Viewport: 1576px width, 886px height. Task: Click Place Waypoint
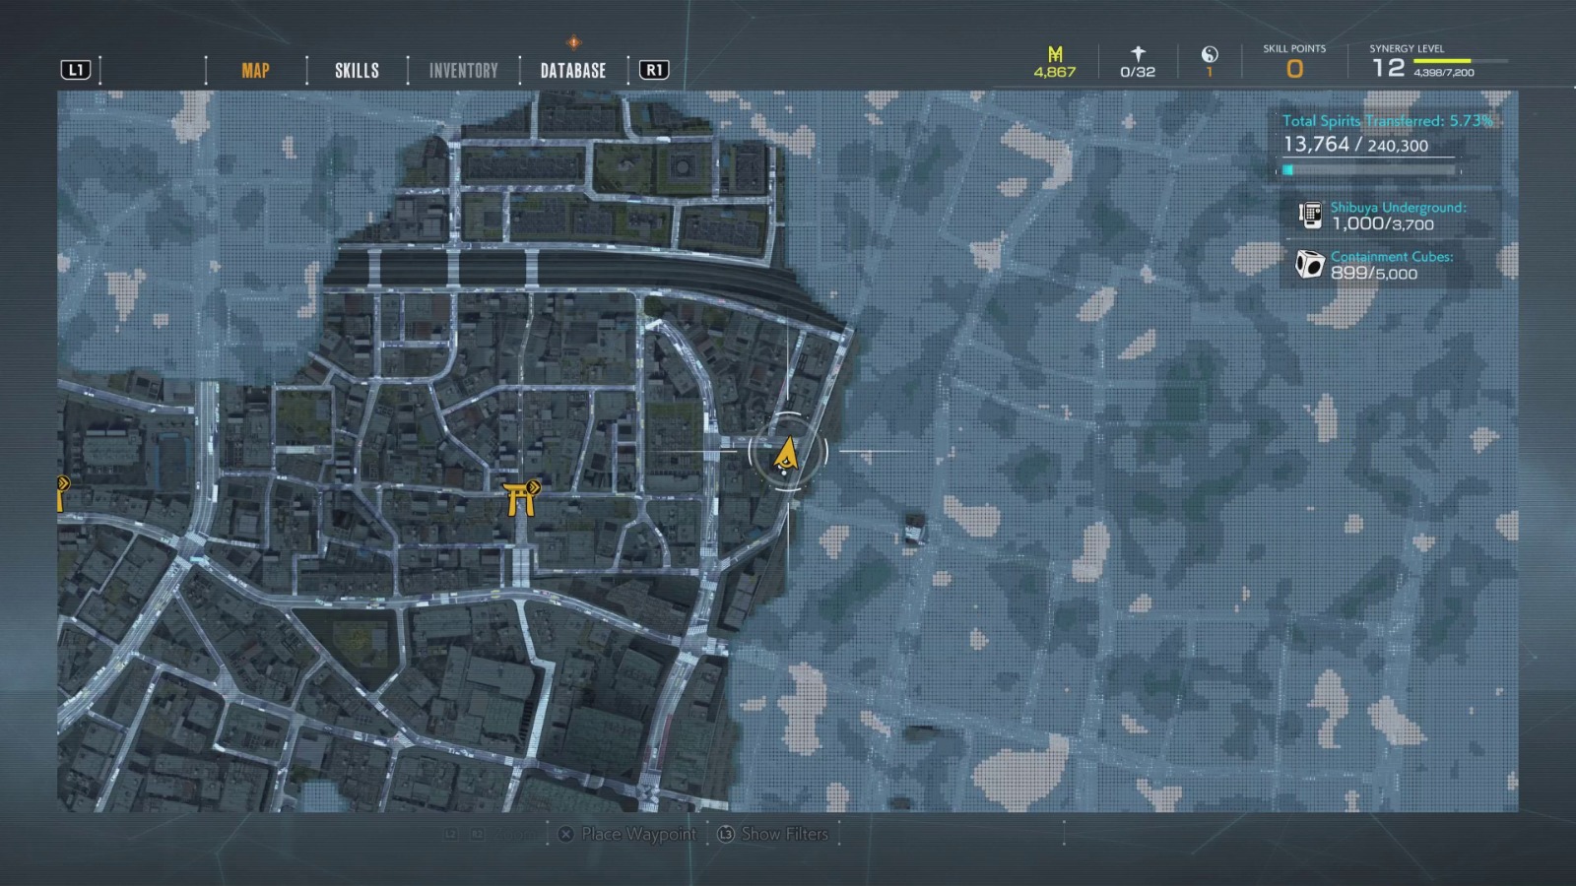point(638,834)
